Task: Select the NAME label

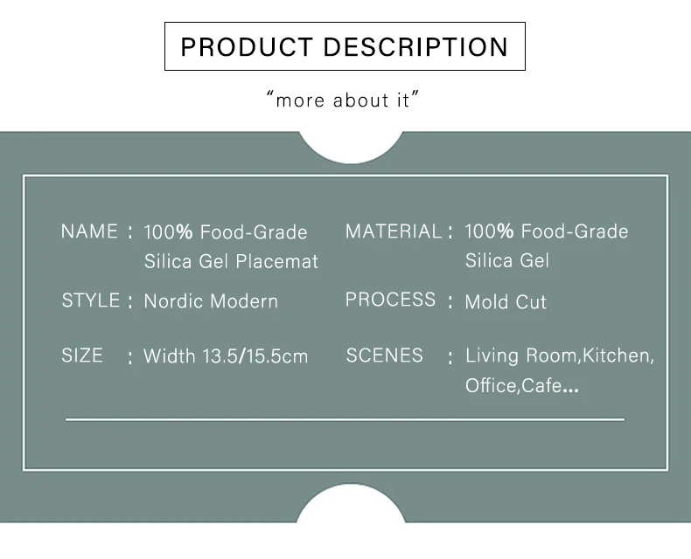Action: 89,231
